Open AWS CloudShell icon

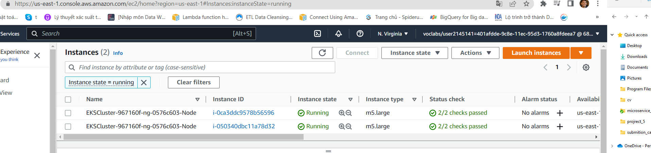pyautogui.click(x=317, y=34)
